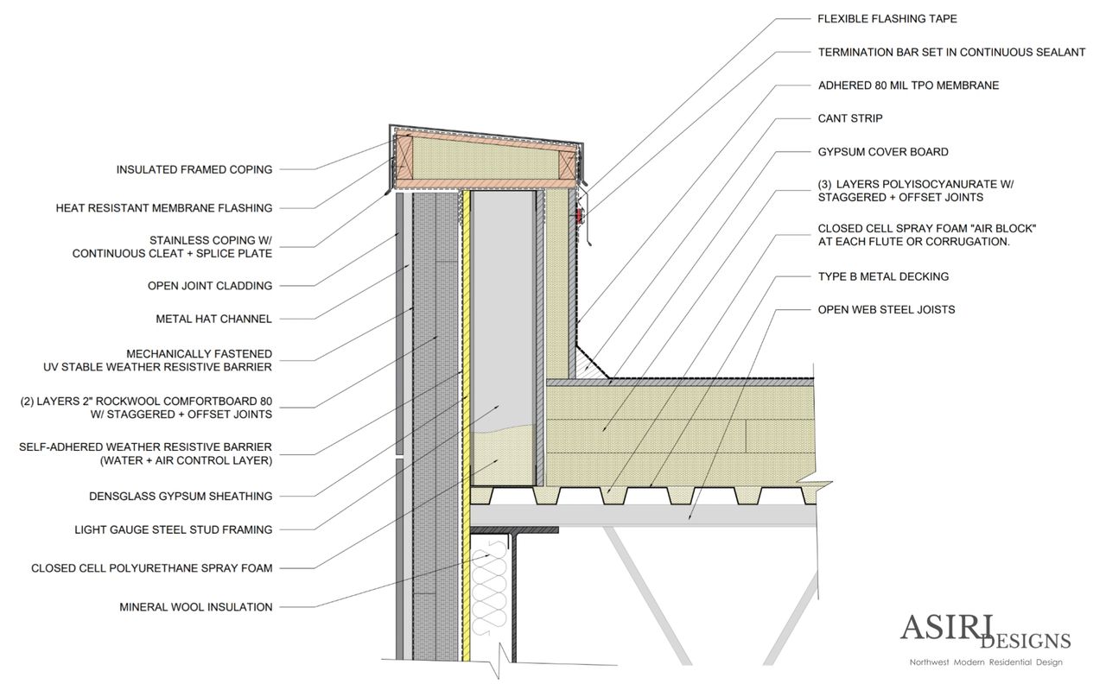The width and height of the screenshot is (1106, 684).
Task: Click the TERMINATION BAR SET IN CONTINUOUS SEALANT label
Action: tap(951, 52)
